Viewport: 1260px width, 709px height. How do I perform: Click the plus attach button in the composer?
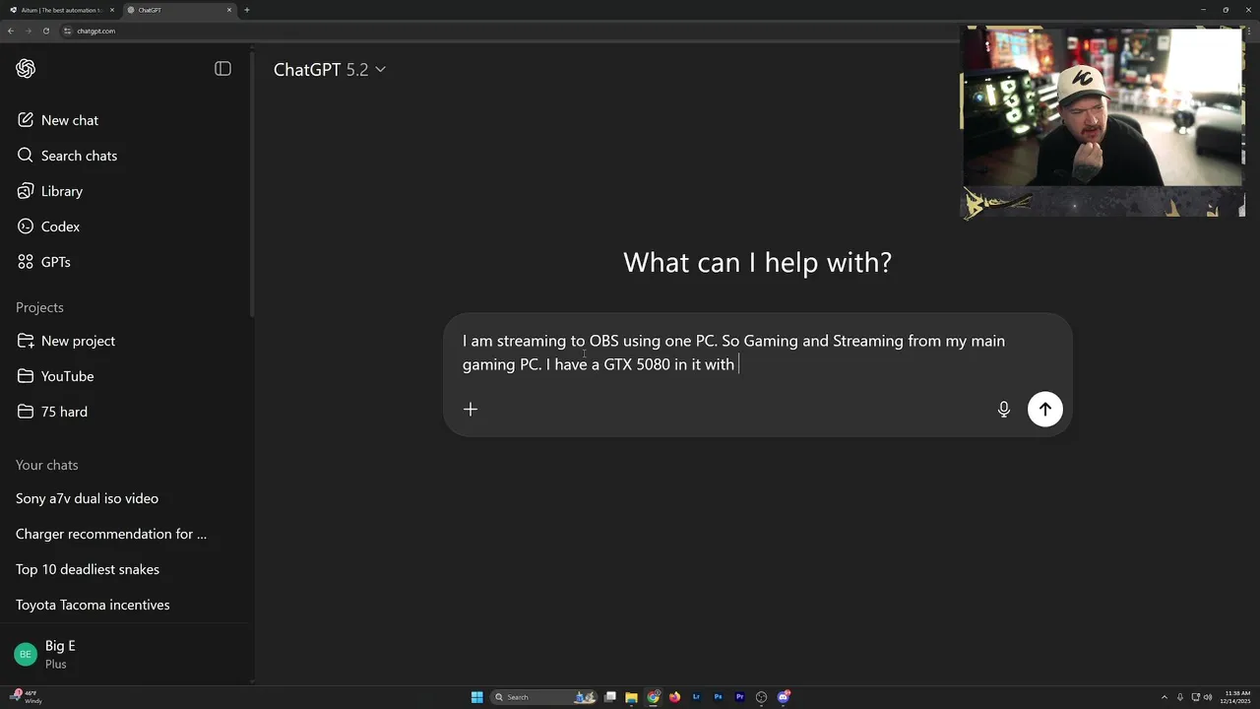pos(471,410)
